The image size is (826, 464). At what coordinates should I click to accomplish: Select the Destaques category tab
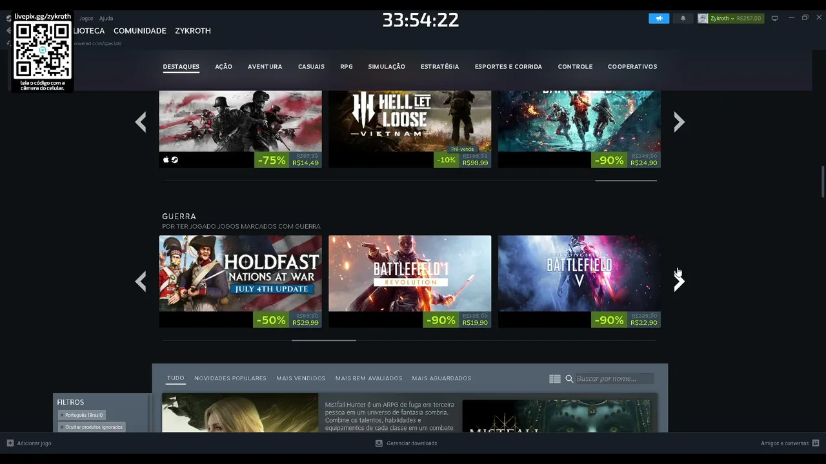pos(181,67)
